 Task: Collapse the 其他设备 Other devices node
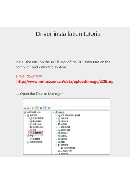tap(56, 145)
